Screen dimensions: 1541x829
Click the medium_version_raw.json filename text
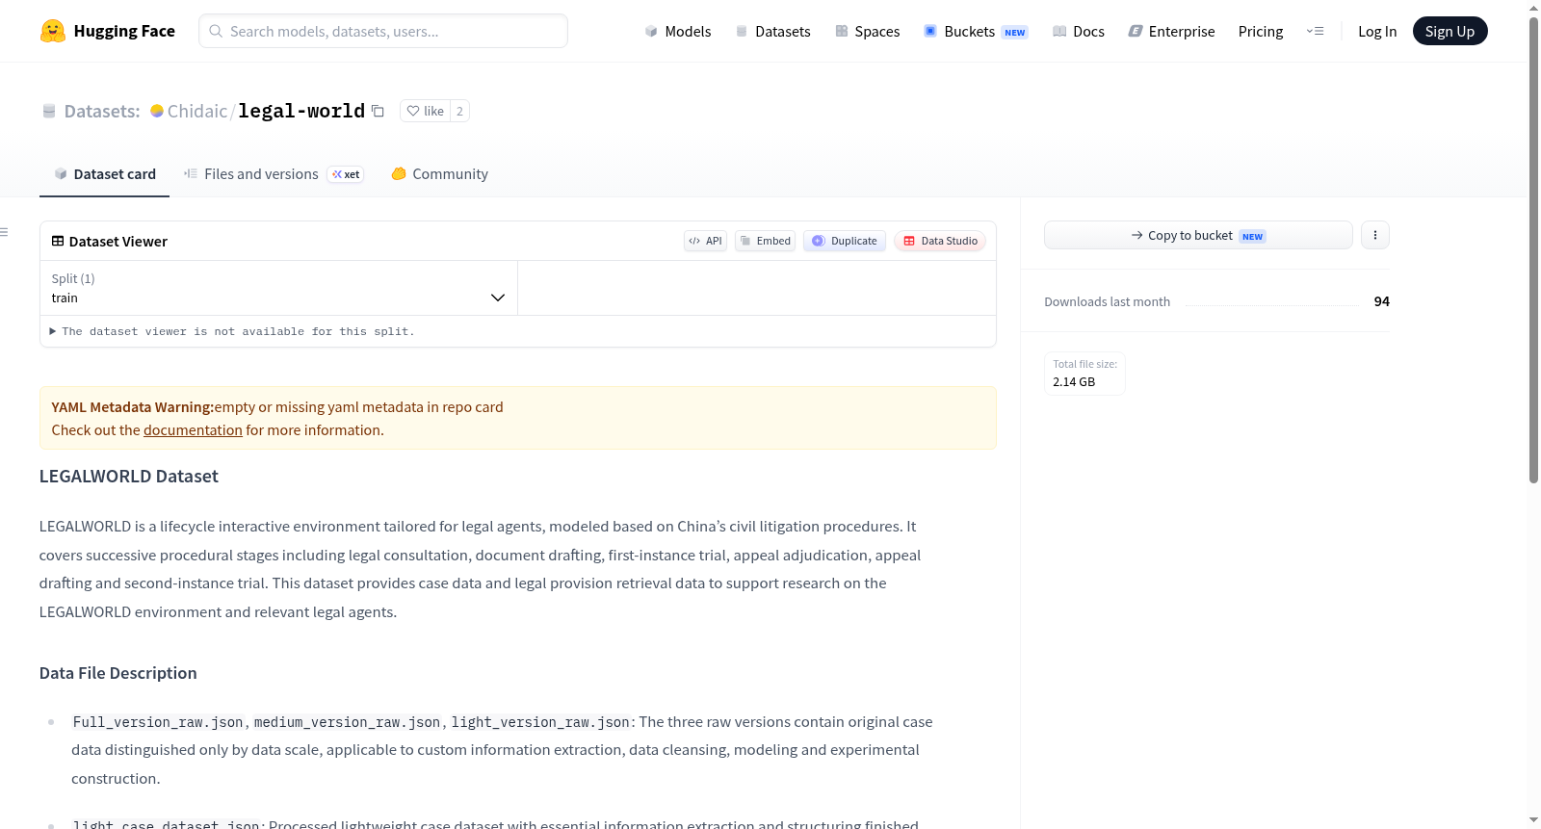click(x=347, y=722)
